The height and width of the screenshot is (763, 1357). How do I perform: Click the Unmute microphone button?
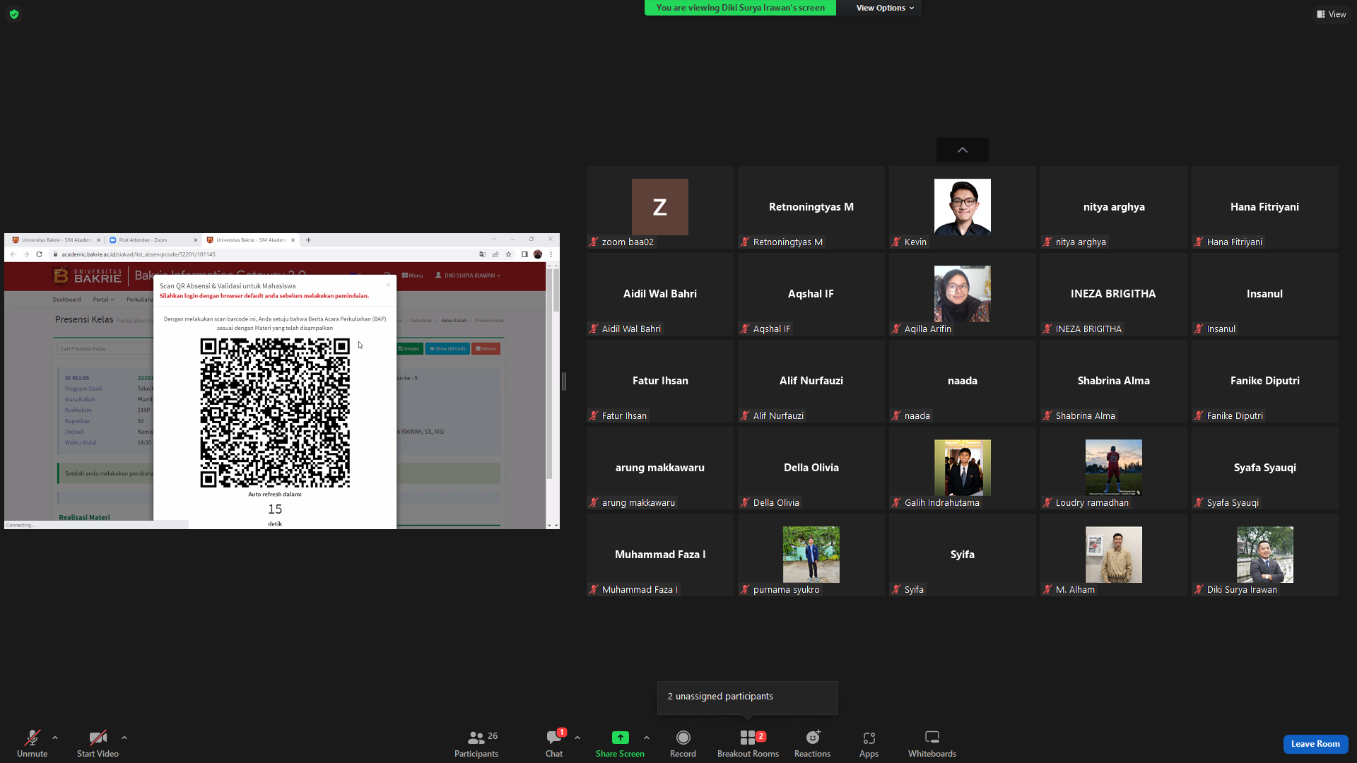(32, 744)
